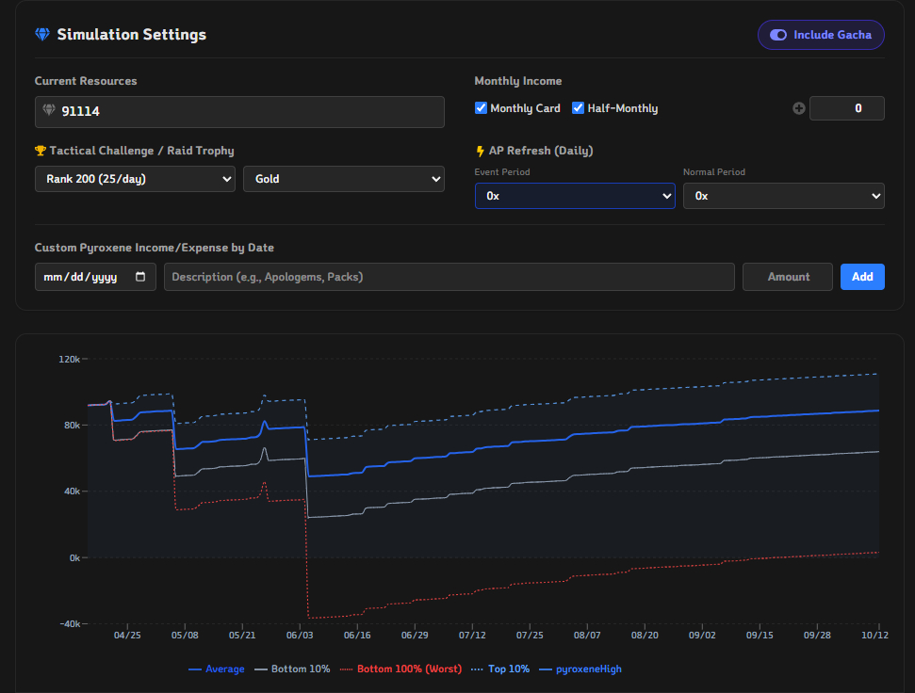
Task: Click the Add button
Action: point(862,277)
